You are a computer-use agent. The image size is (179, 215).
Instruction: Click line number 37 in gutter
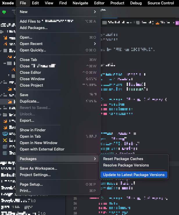75,208
